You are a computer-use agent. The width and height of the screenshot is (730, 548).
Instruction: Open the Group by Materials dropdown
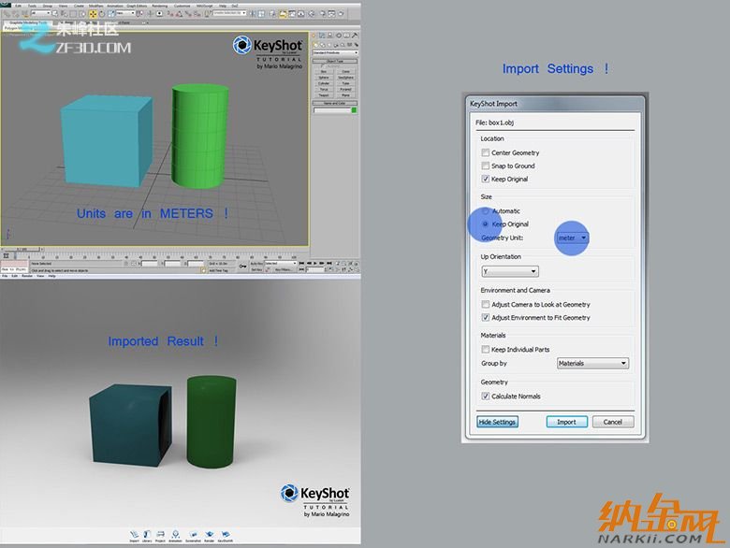coord(592,363)
